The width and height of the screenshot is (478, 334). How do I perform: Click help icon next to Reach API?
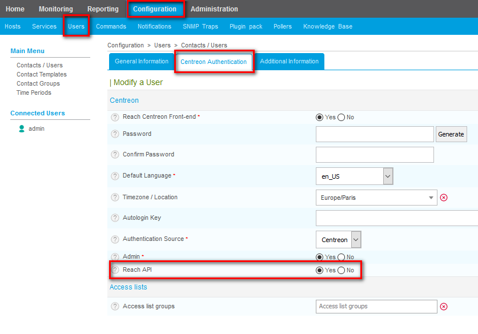(x=115, y=270)
